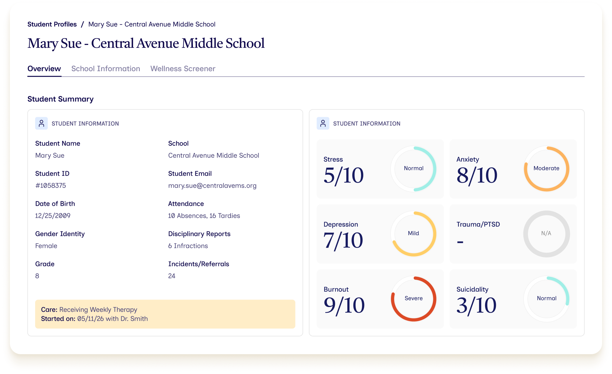Click the Burnout score 9/10
This screenshot has width=612, height=374.
coord(344,306)
